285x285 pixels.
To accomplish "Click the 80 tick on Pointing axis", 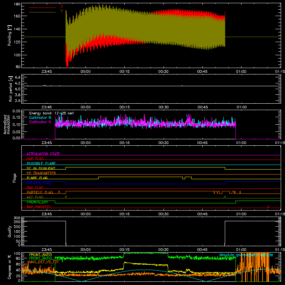I will coord(18,67).
